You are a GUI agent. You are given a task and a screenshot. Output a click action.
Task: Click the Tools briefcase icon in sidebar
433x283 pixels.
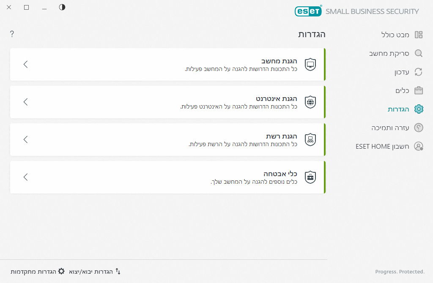point(419,90)
